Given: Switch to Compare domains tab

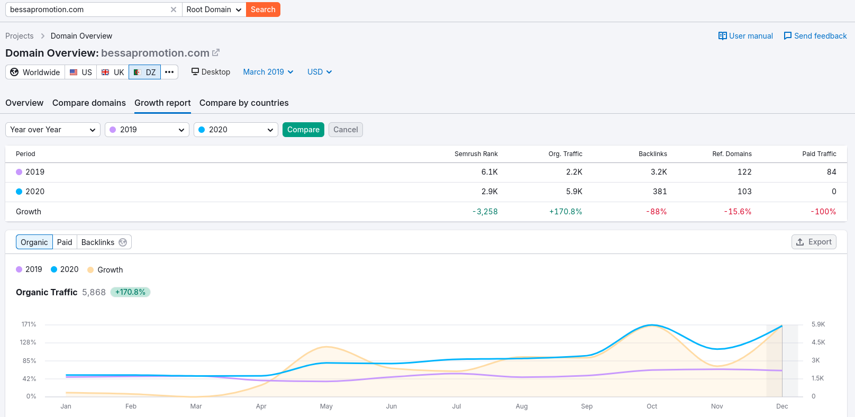Looking at the screenshot, I should pyautogui.click(x=89, y=103).
